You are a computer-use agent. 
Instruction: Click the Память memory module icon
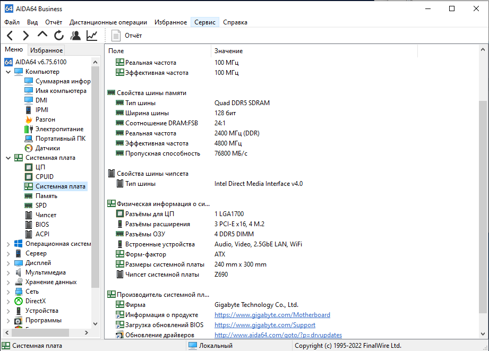click(x=28, y=196)
